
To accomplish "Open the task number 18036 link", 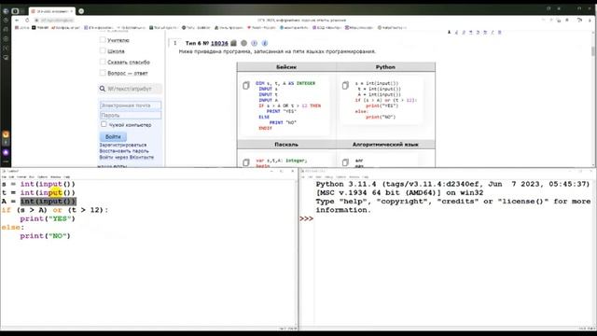I will (x=219, y=43).
